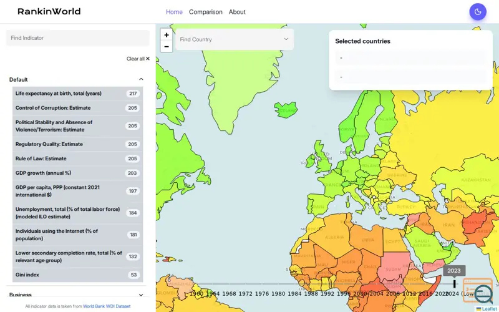Image resolution: width=499 pixels, height=312 pixels.
Task: Open the World Bank WDI Dataset link
Action: pos(107,306)
